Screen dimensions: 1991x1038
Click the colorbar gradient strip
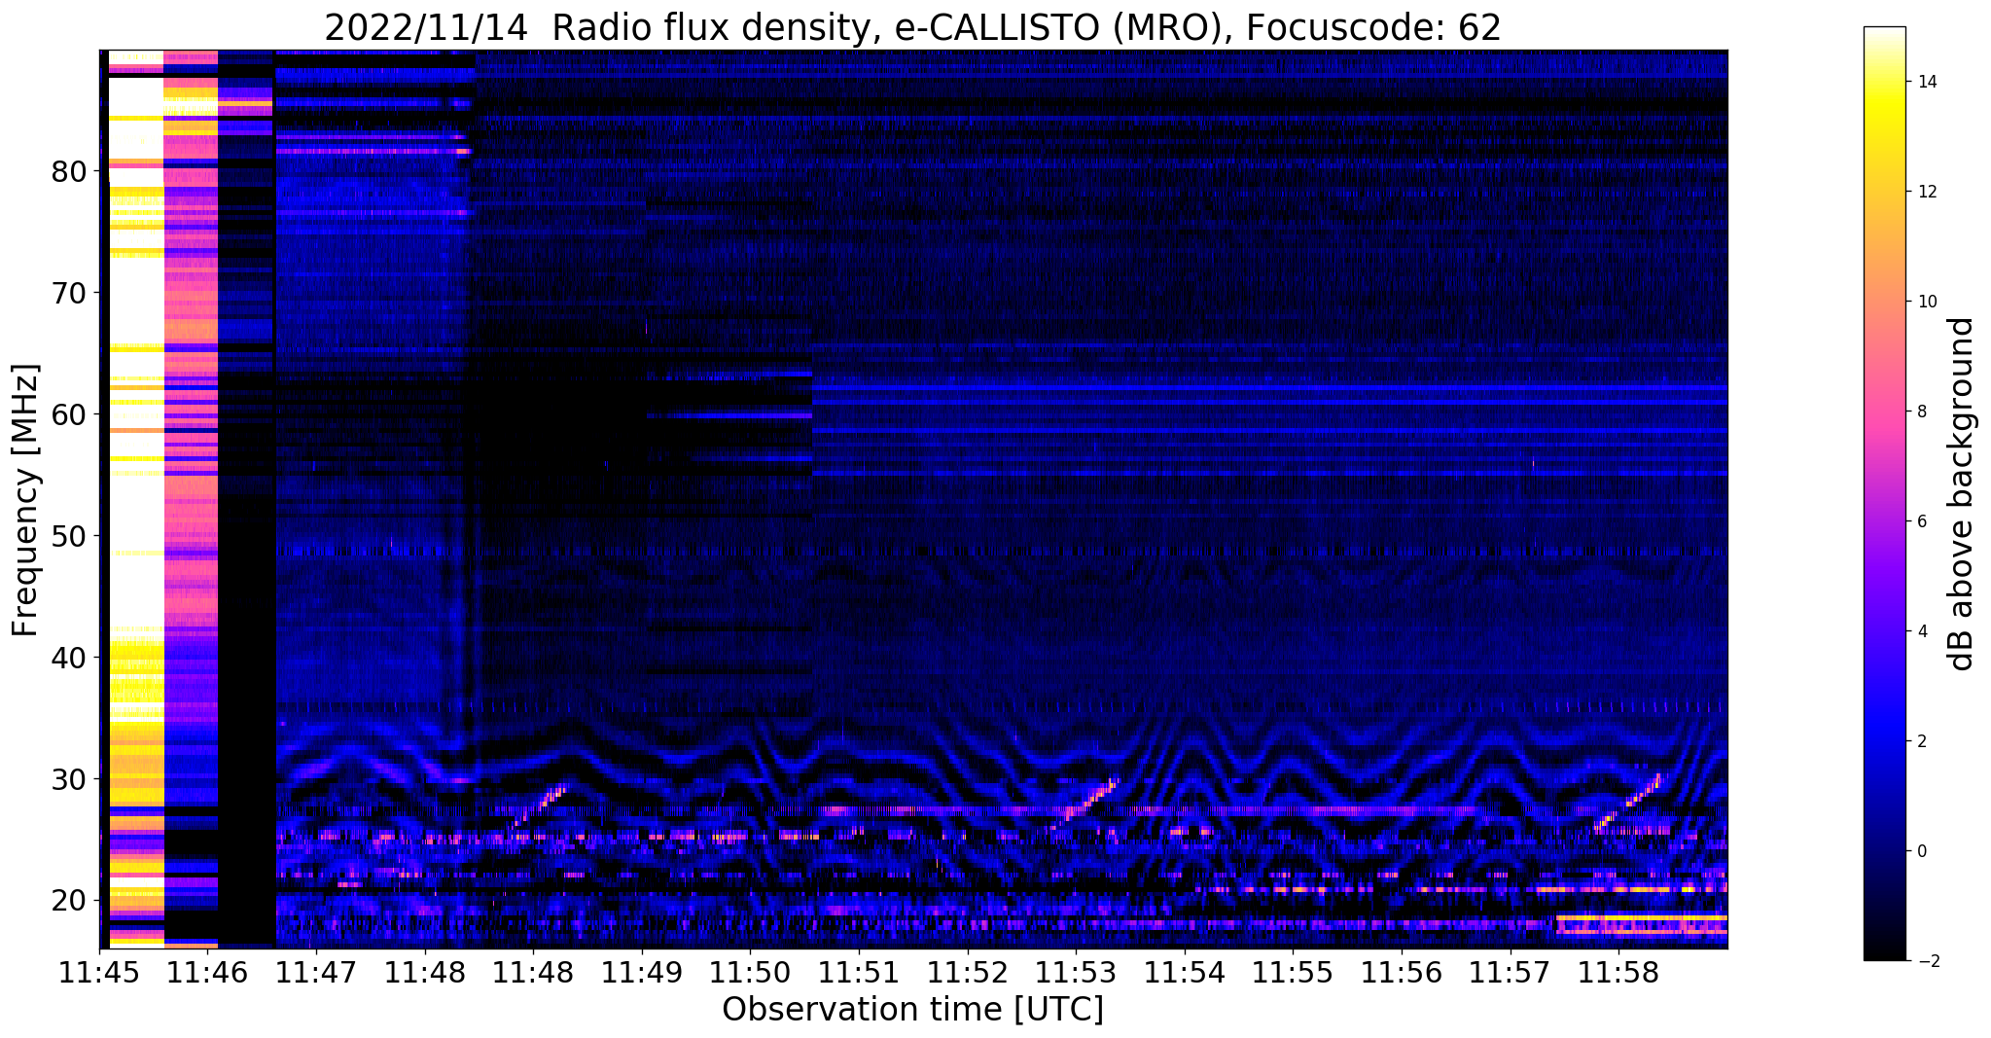tap(1884, 494)
